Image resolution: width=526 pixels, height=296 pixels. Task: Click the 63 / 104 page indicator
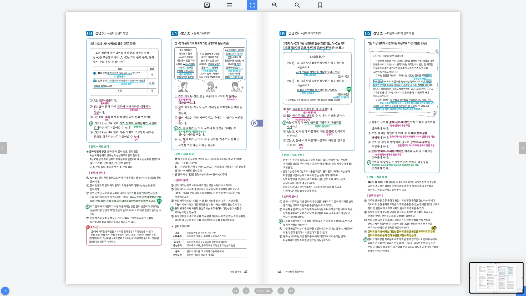pyautogui.click(x=263, y=291)
